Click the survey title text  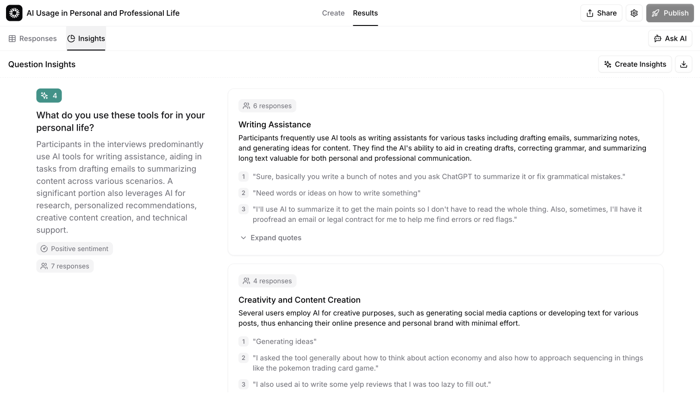point(103,13)
